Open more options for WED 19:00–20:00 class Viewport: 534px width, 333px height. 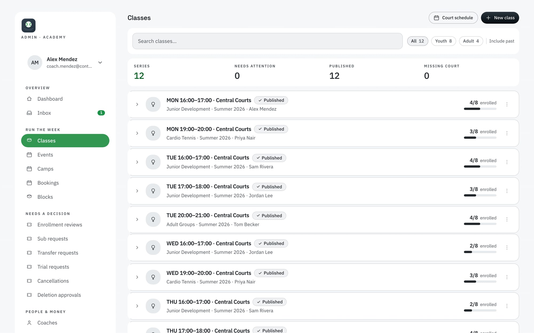[x=507, y=277]
